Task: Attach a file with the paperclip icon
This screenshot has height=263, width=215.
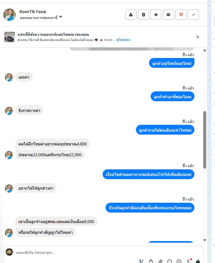Action: tap(160, 261)
